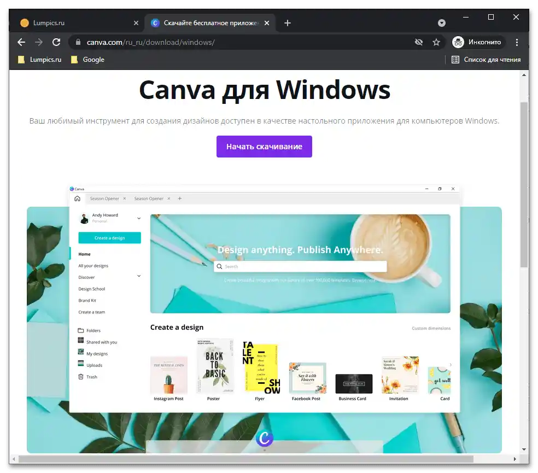Select Design School in sidebar
The width and height of the screenshot is (538, 473).
(92, 289)
